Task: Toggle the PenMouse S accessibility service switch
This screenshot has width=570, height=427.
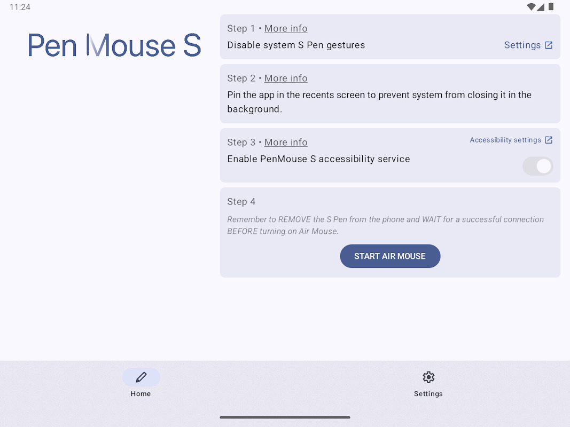Action: (537, 167)
